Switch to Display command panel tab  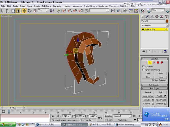161,17
